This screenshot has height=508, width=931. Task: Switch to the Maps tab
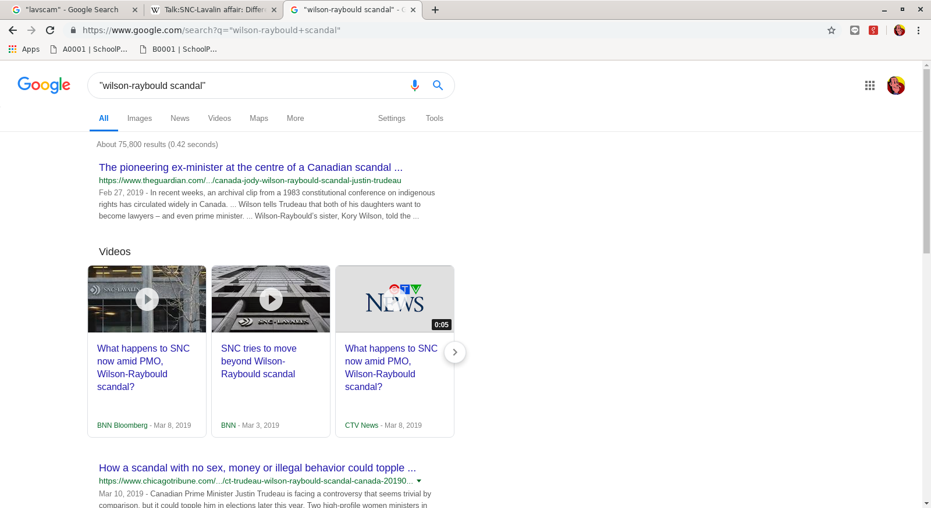click(x=259, y=118)
